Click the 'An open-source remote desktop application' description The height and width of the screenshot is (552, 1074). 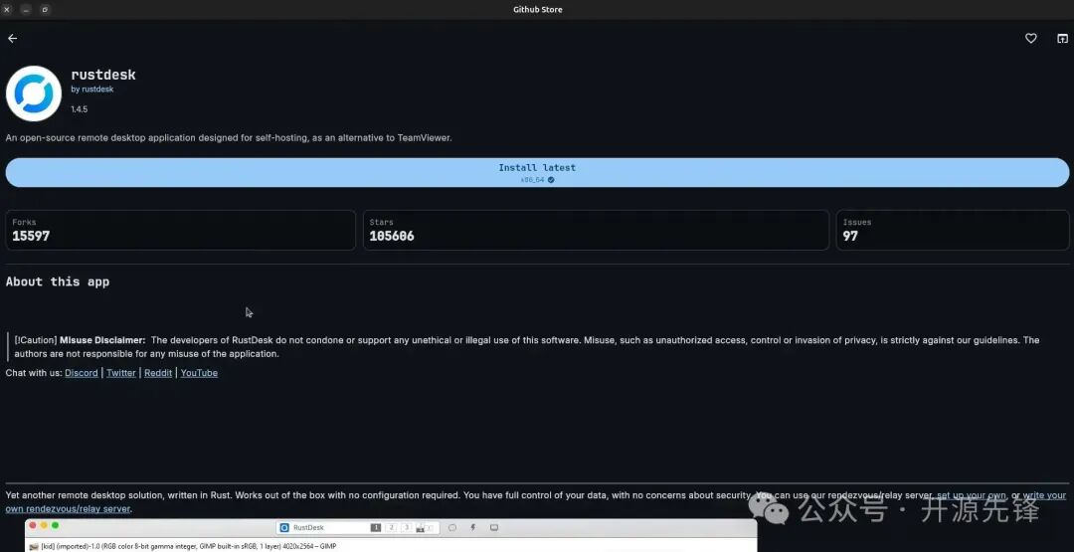pos(229,137)
